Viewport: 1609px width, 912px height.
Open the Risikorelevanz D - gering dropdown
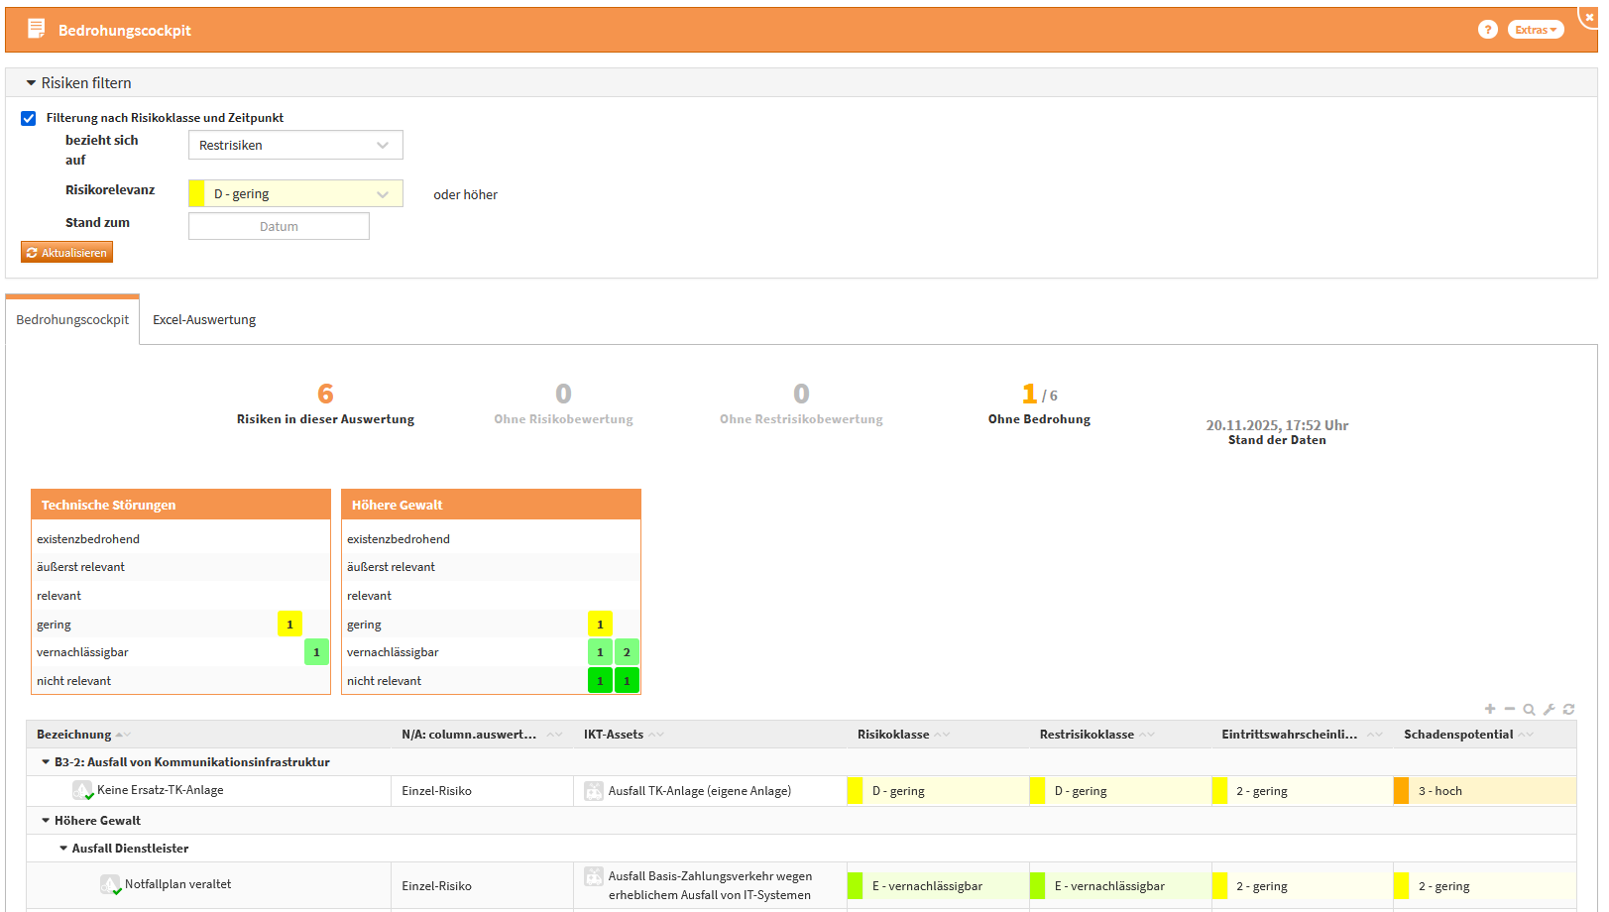pos(295,193)
